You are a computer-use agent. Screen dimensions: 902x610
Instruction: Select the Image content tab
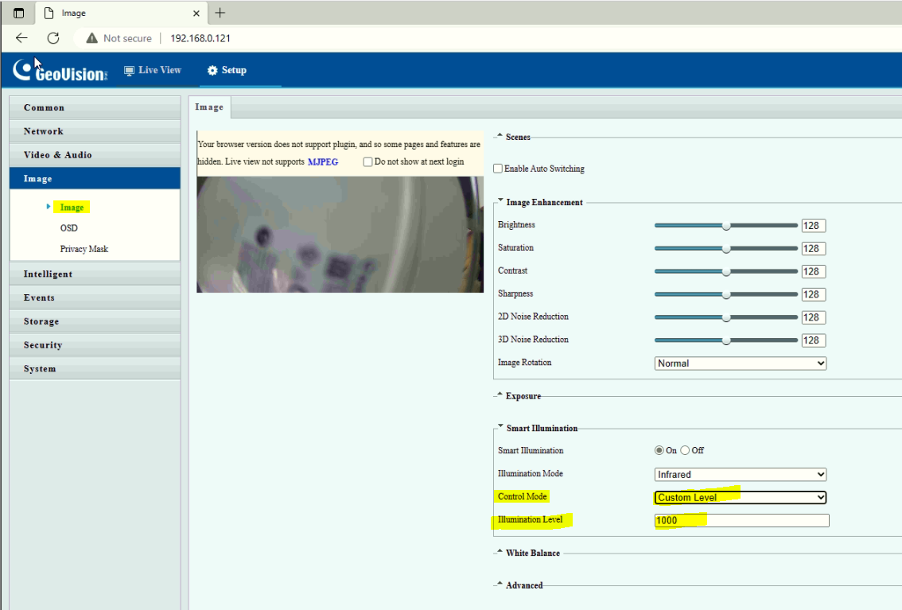click(x=209, y=107)
